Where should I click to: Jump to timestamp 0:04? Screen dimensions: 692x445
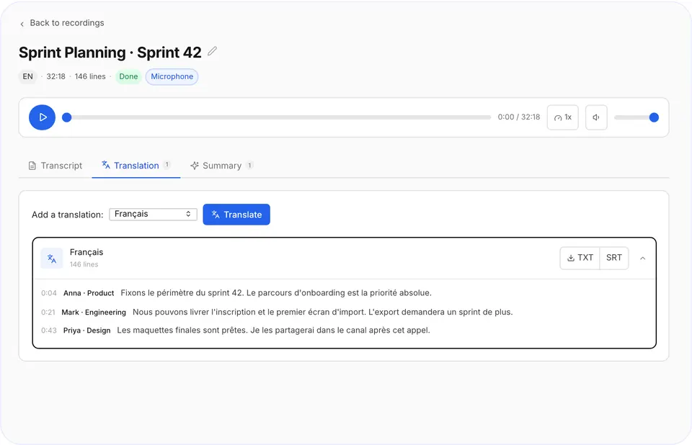[x=48, y=293]
